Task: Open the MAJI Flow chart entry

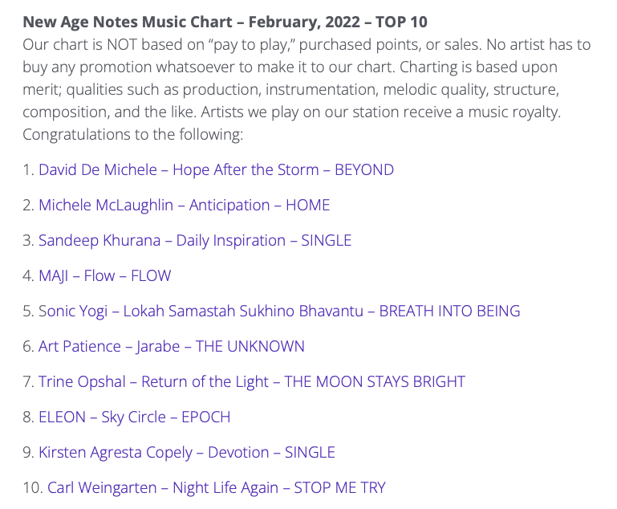Action: click(104, 275)
